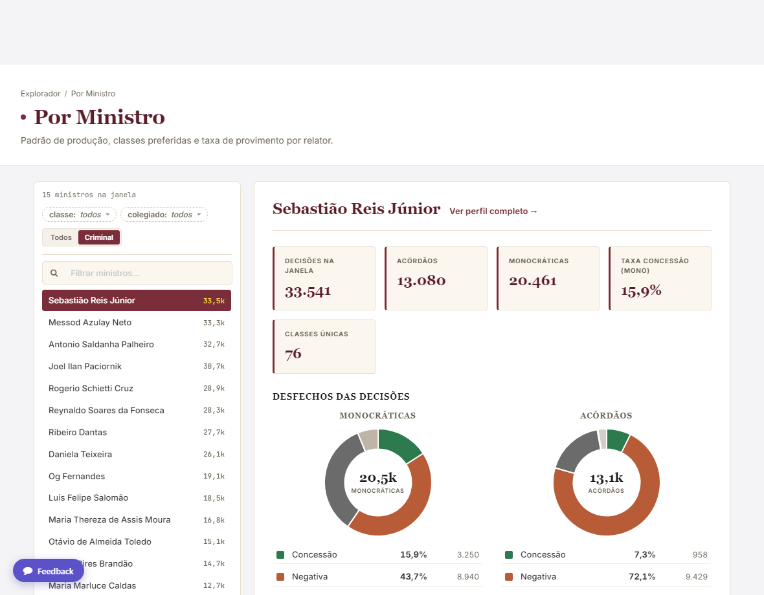764x595 pixels.
Task: Open the Feedback button
Action: click(49, 570)
